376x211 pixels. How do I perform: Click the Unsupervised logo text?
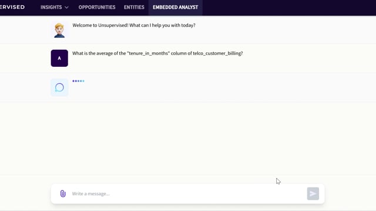[12, 7]
